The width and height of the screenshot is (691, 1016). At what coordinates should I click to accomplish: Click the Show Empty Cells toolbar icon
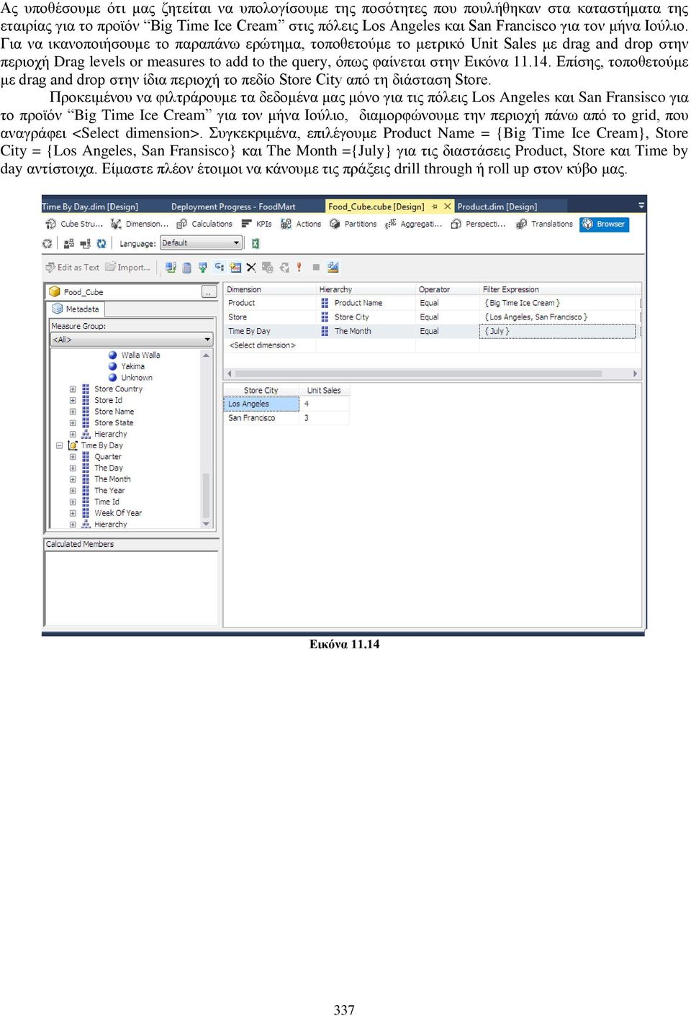203,268
